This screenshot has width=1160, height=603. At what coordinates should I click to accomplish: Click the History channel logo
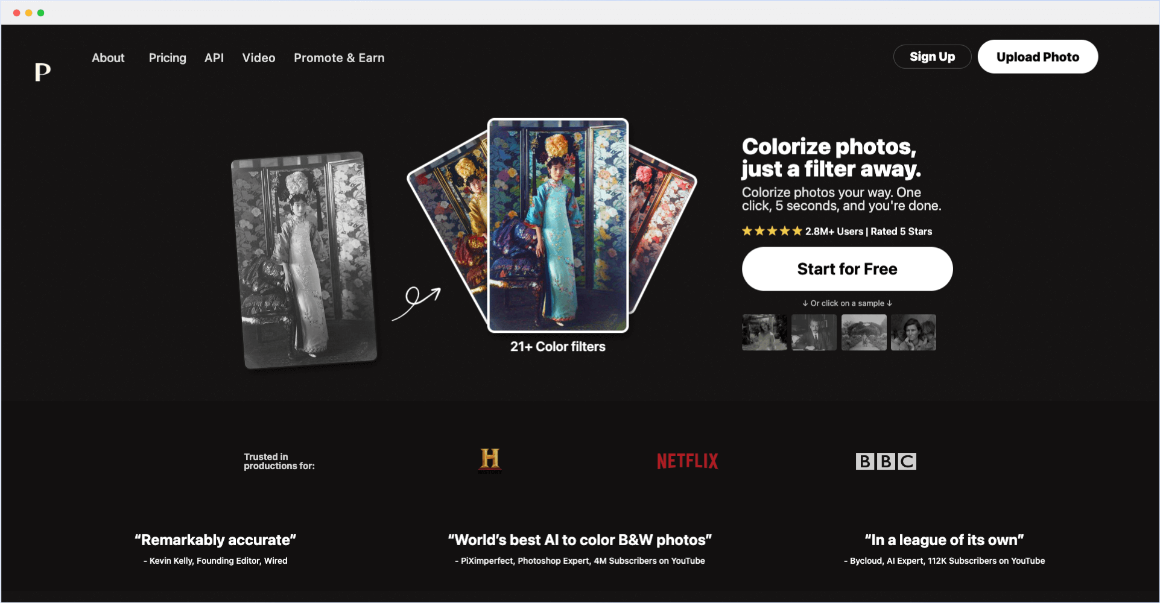pos(490,461)
